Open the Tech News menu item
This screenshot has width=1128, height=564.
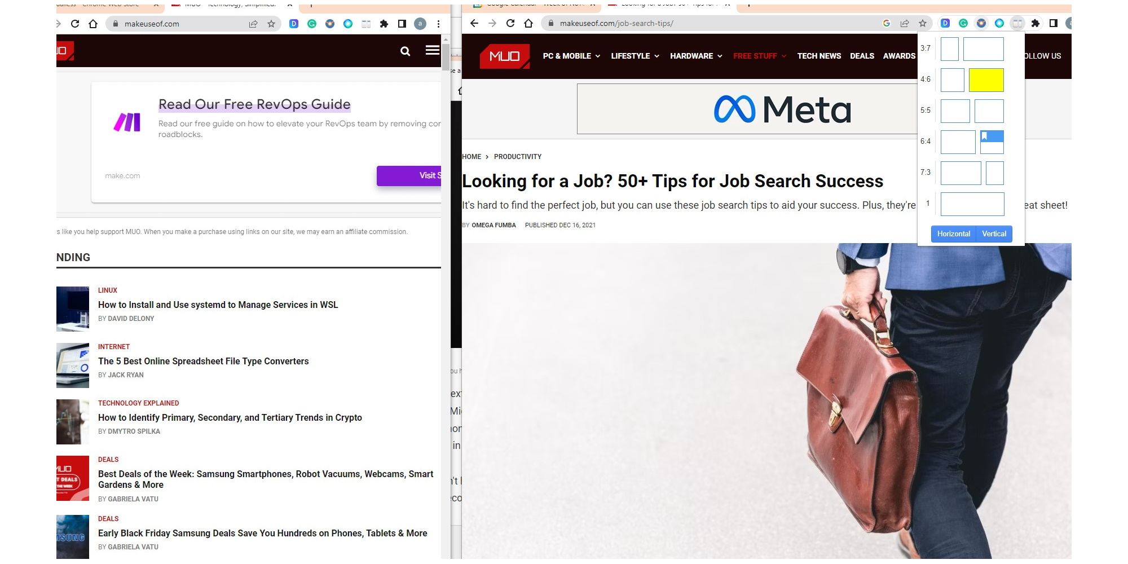[819, 56]
